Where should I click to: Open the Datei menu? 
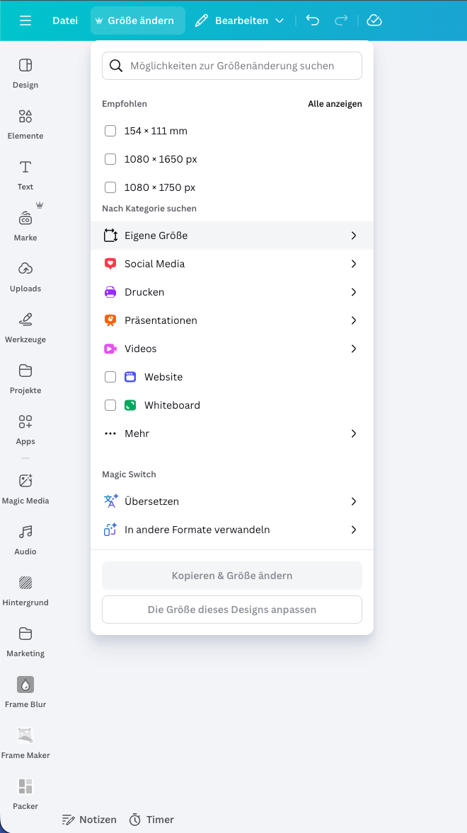tap(64, 21)
